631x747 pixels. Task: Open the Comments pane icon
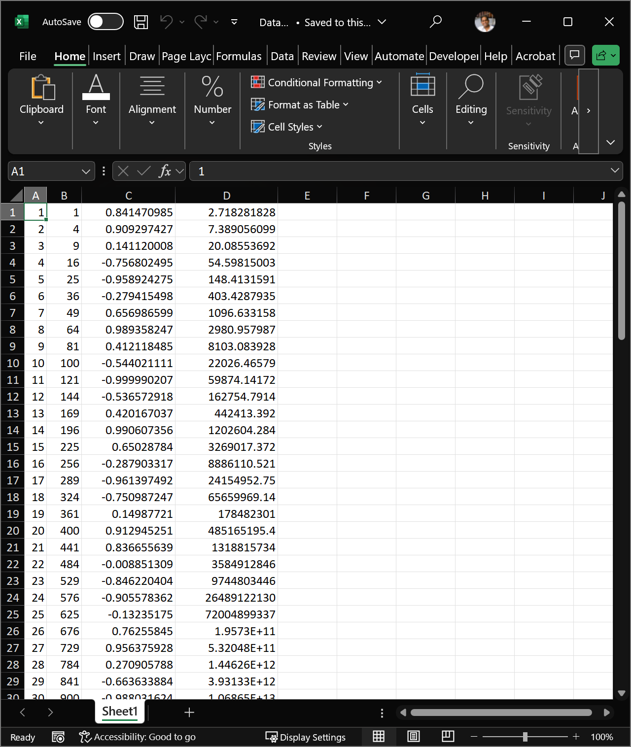click(x=574, y=55)
